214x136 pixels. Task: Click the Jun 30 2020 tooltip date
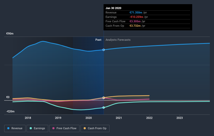[113, 8]
